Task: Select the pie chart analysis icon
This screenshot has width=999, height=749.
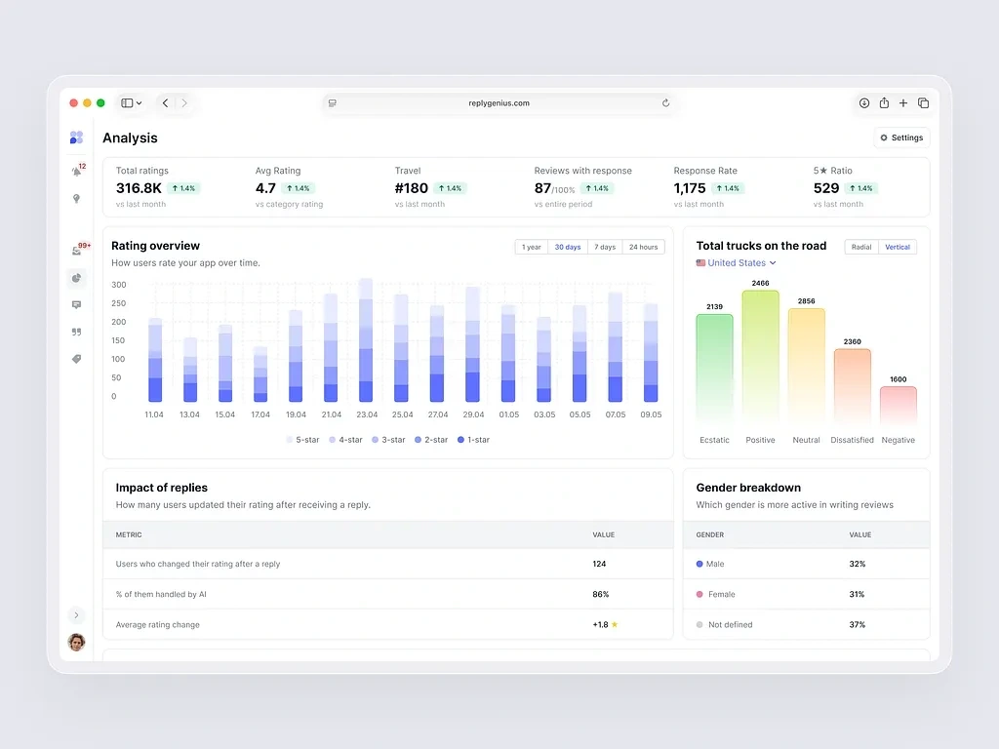Action: [76, 278]
